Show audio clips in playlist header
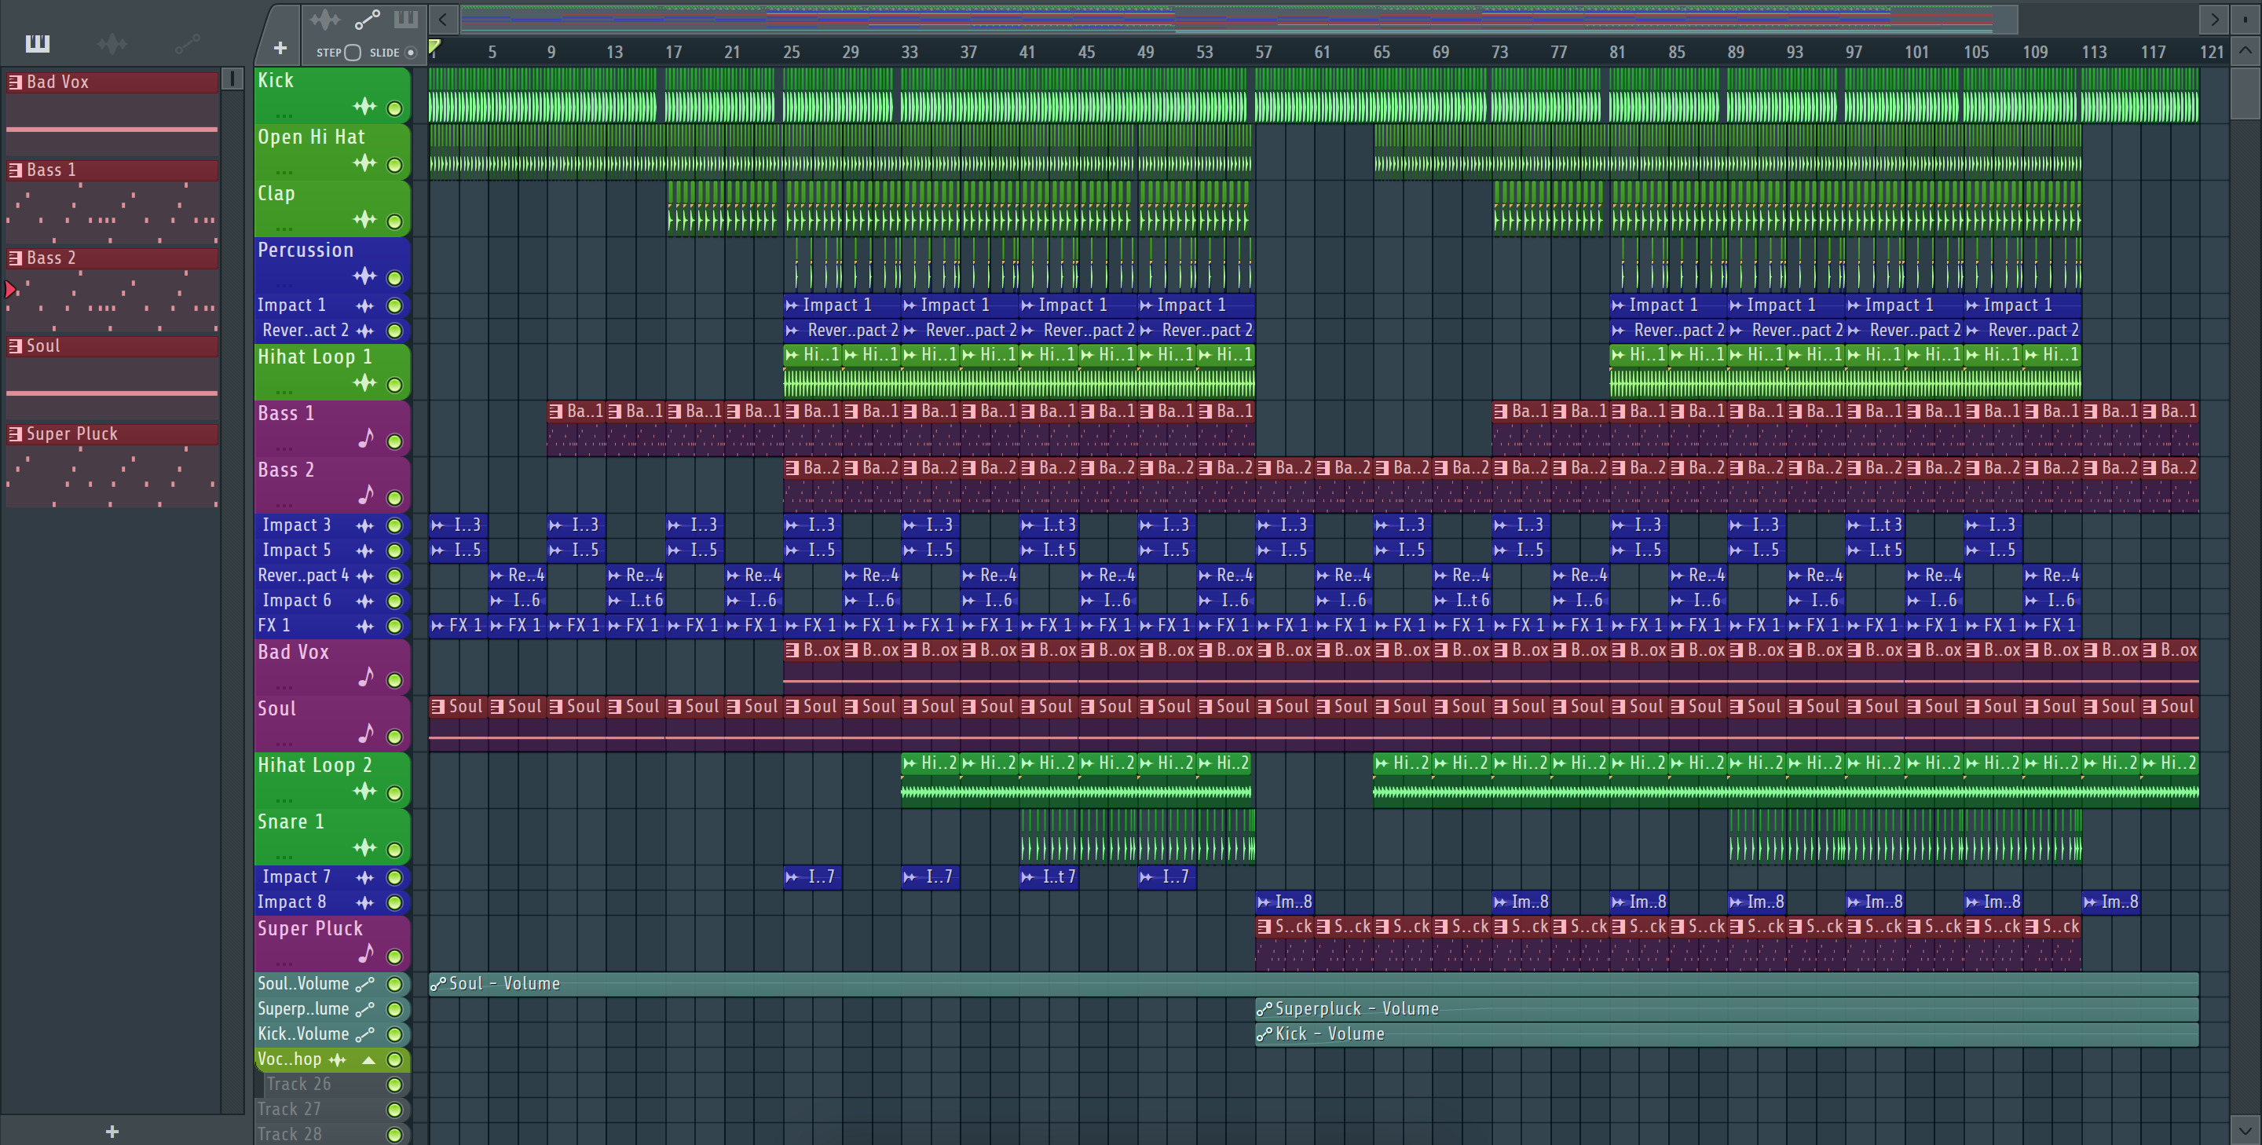Screen dimensions: 2262x1145 click(x=324, y=20)
